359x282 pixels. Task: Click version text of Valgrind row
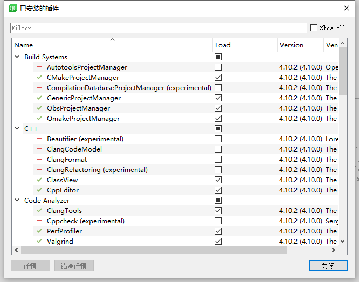301,241
